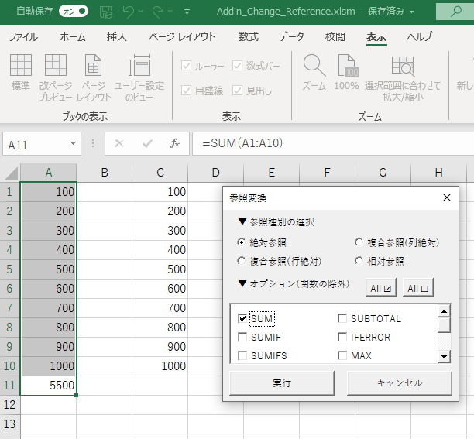The width and height of the screenshot is (474, 439).
Task: Click the function list scroll up arrow
Action: point(444,311)
